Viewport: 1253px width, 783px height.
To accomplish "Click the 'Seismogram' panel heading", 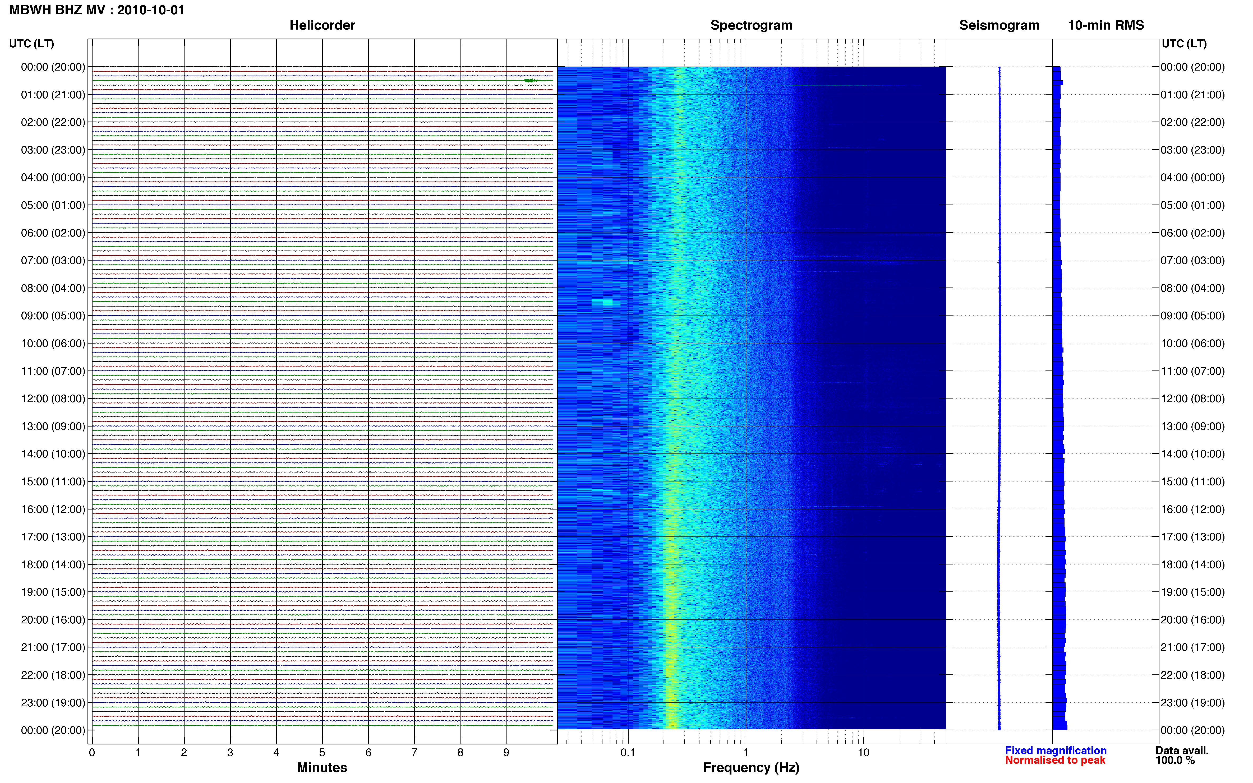I will [x=999, y=25].
